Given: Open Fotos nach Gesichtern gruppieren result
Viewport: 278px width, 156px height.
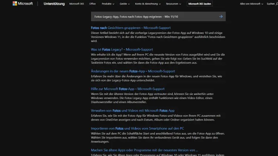Looking at the screenshot, I should tap(130, 28).
